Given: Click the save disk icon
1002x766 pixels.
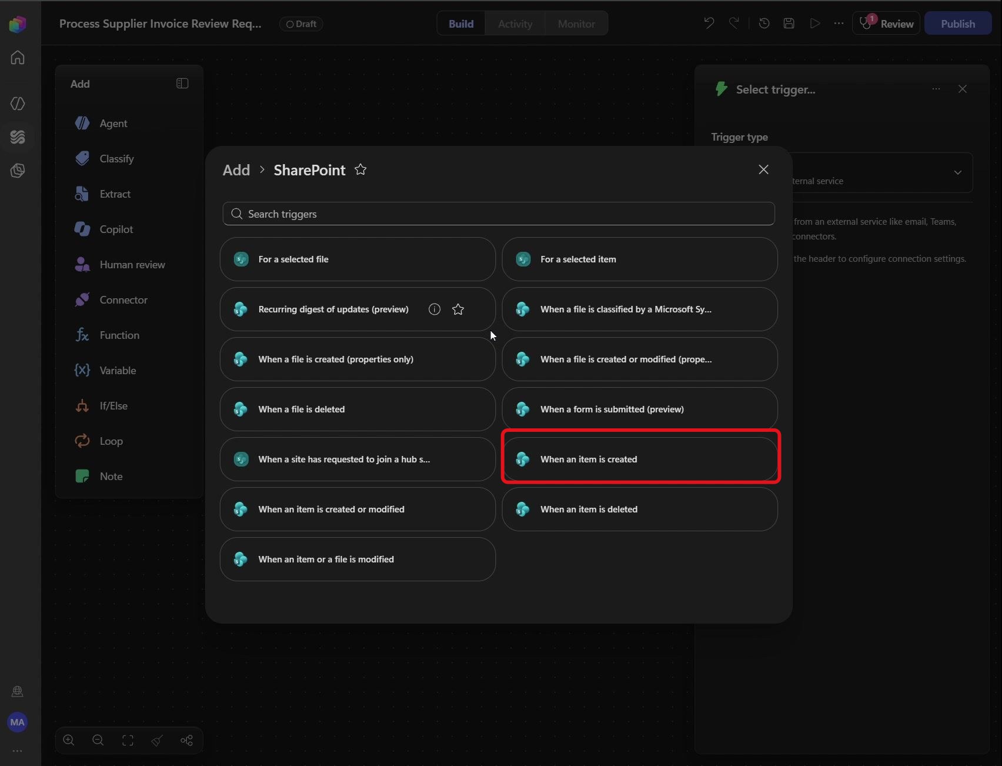Looking at the screenshot, I should pyautogui.click(x=789, y=24).
